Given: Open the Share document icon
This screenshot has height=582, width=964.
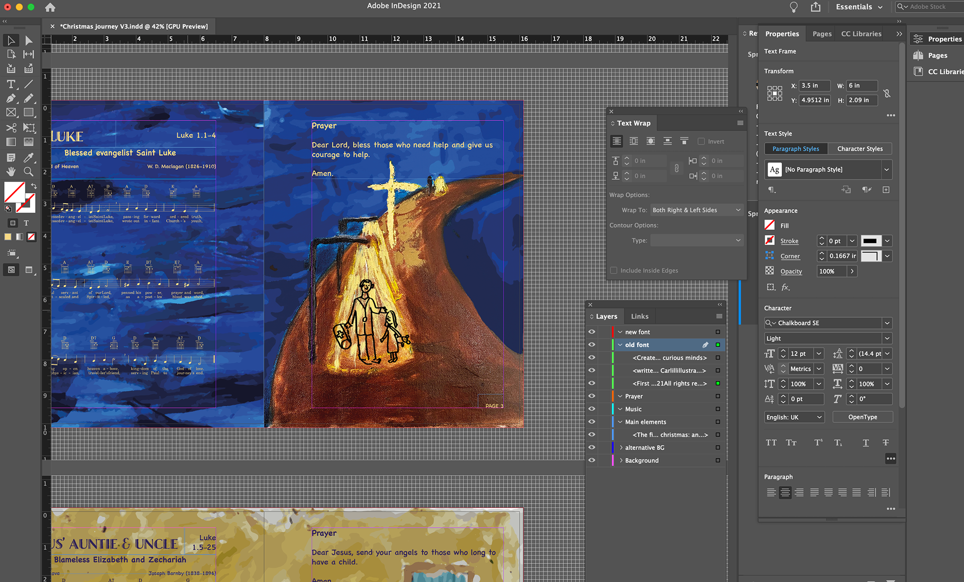Looking at the screenshot, I should click(x=816, y=7).
